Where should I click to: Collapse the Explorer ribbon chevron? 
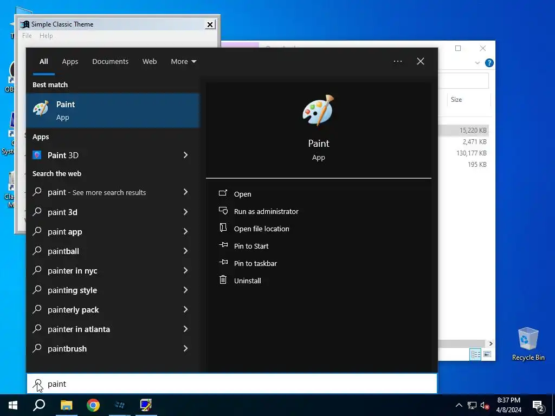[477, 63]
